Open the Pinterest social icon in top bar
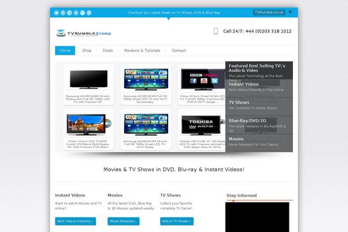Viewport: 348px width, 232px height. [89, 13]
